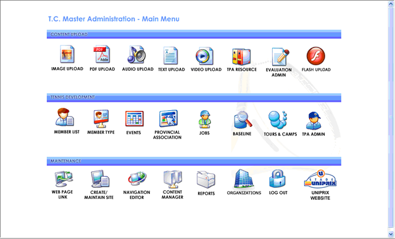395x239 pixels.
Task: Open the Reports printer icon
Action: pos(206,179)
